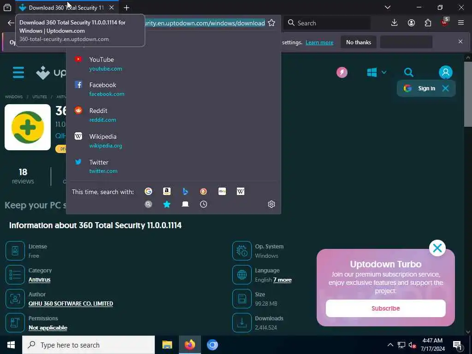
Task: Click the page vertical scrollbar
Action: click(x=468, y=94)
